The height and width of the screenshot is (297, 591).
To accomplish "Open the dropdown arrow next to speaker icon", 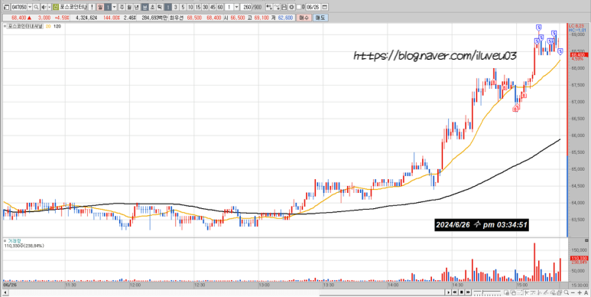I will click(x=50, y=7).
